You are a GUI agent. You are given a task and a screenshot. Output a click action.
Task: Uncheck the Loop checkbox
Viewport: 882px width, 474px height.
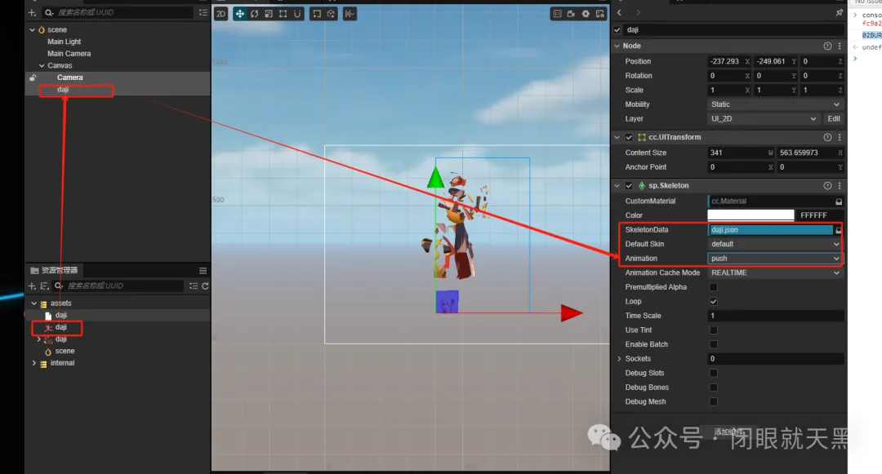pyautogui.click(x=713, y=302)
